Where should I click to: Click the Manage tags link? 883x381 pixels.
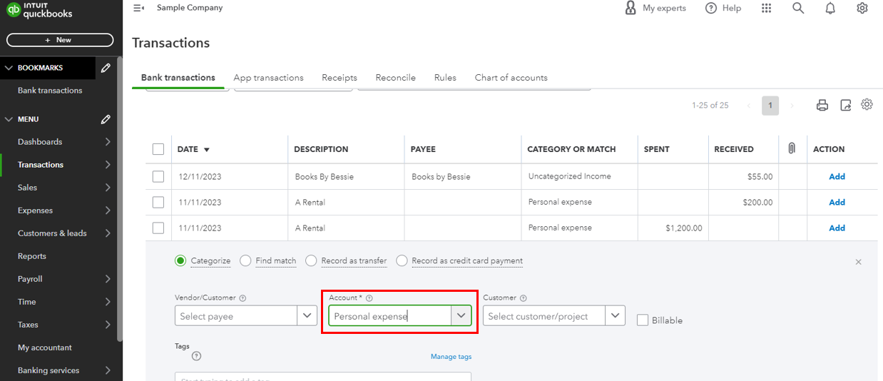[451, 357]
